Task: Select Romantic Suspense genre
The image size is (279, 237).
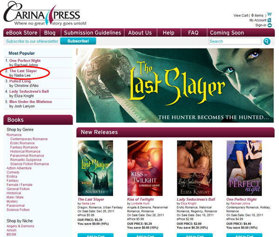Action: click(x=26, y=160)
